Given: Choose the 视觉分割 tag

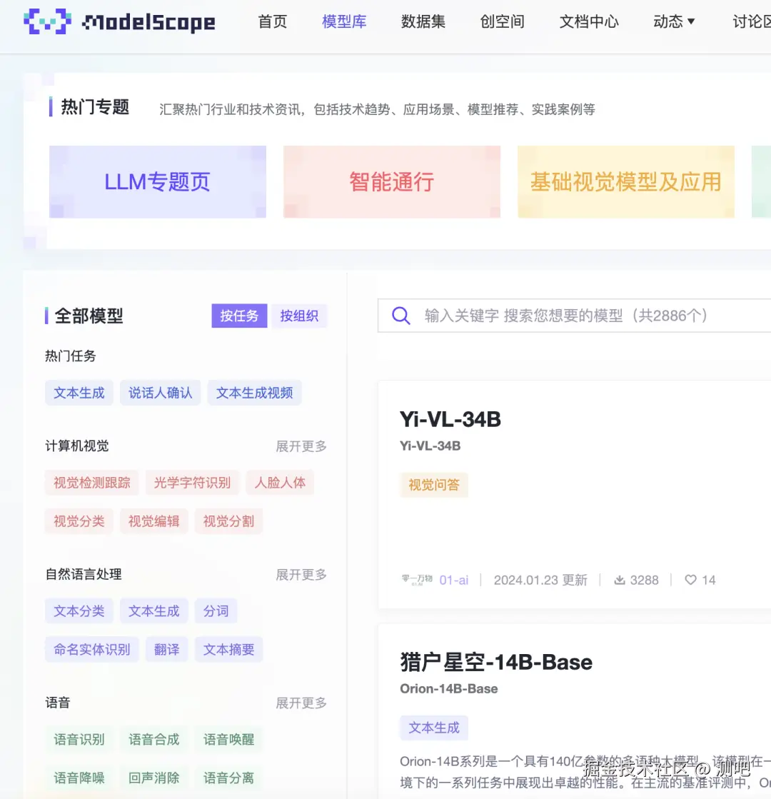Looking at the screenshot, I should [228, 521].
